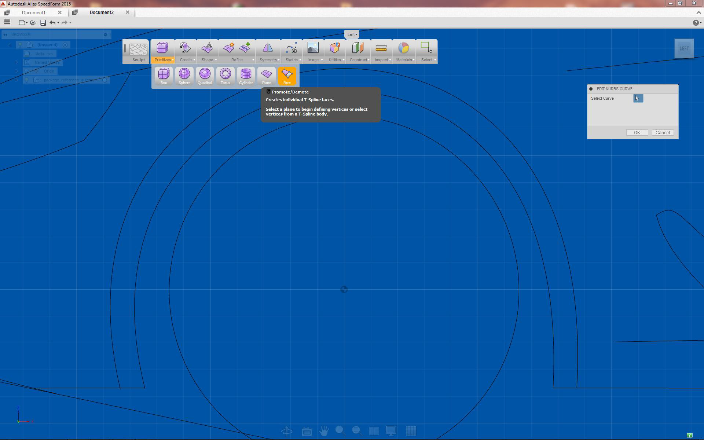This screenshot has width=704, height=440.
Task: Save the document with the floppy disk icon
Action: click(x=43, y=23)
